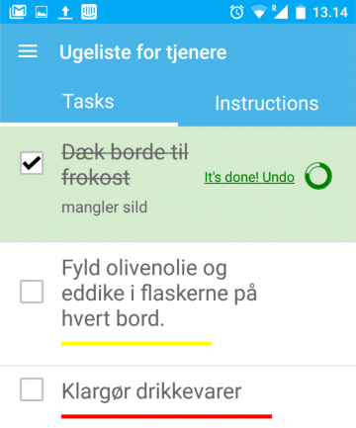Tap the alarm clock status icon
Viewport: 356px width, 428px height.
tap(236, 13)
